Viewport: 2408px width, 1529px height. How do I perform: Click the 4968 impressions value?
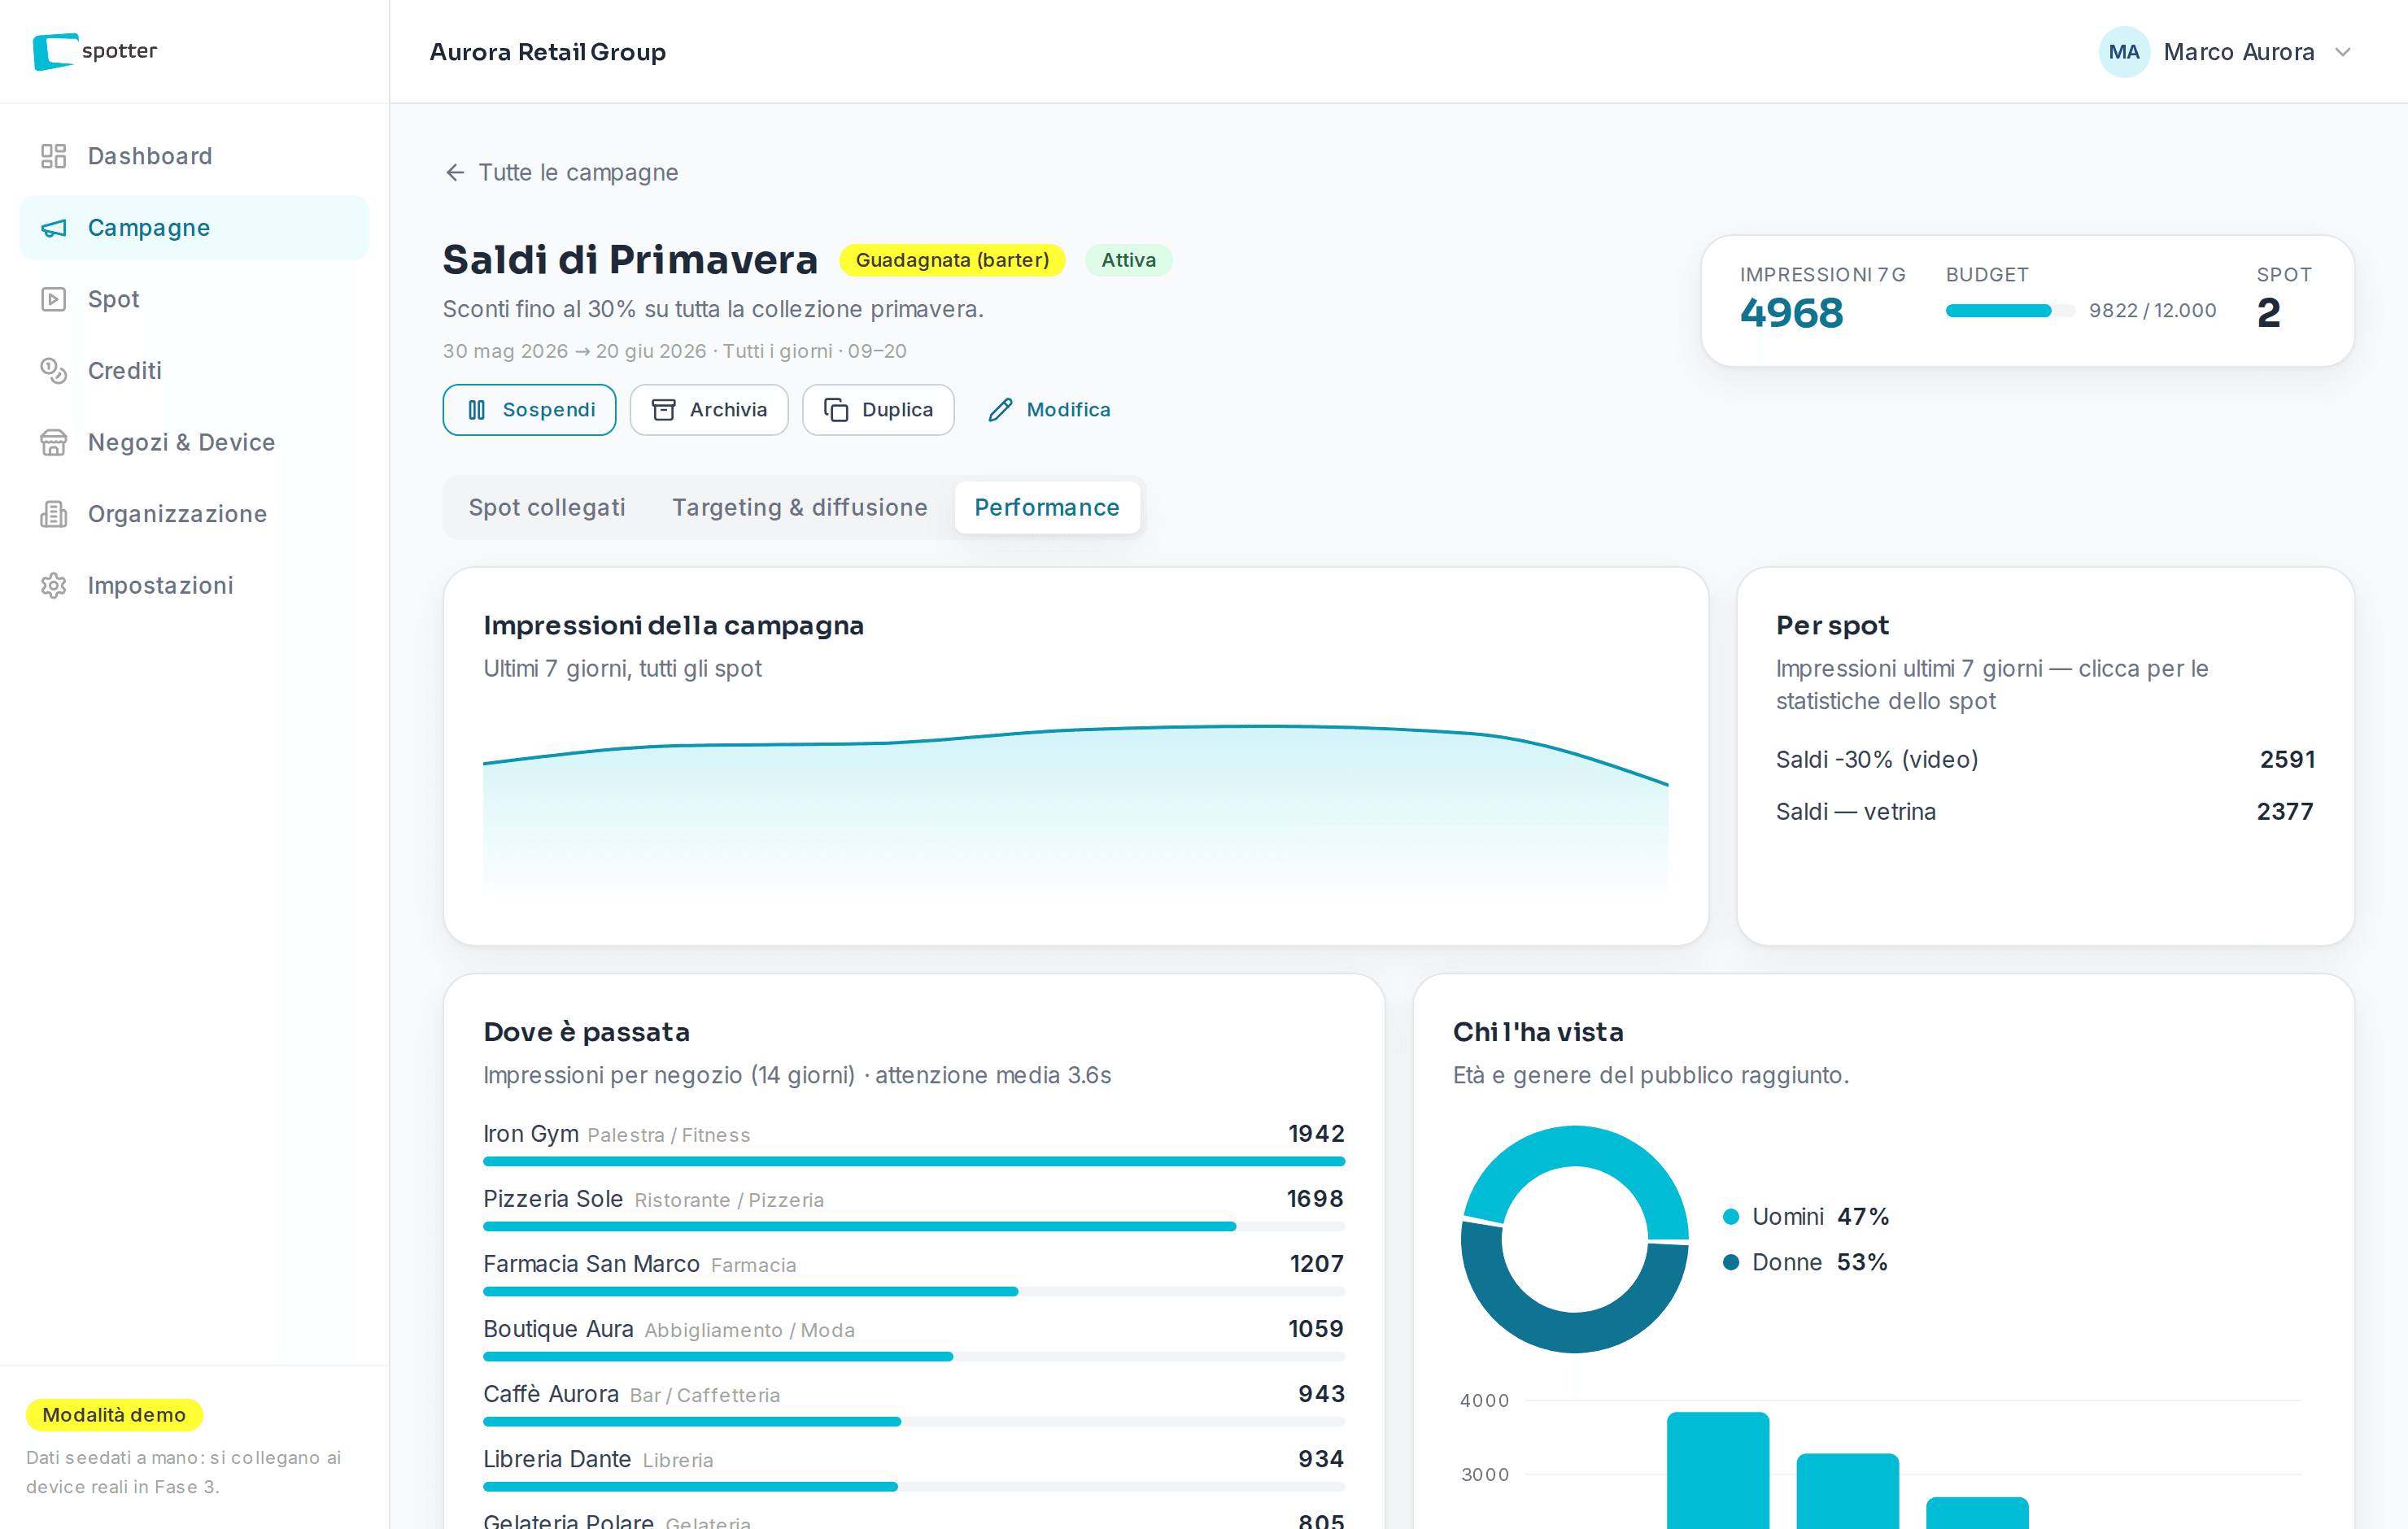1792,313
